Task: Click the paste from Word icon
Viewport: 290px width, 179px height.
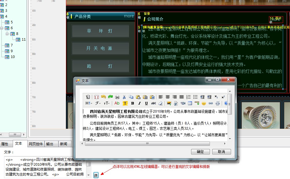Action: coord(152,97)
